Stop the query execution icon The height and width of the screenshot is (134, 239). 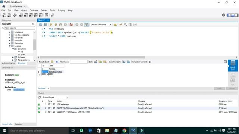pos(65,25)
